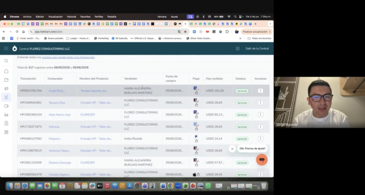Viewport: 365px width, 195px height.
Task: Open 'Mi Calendly' bookmark
Action: [120, 38]
